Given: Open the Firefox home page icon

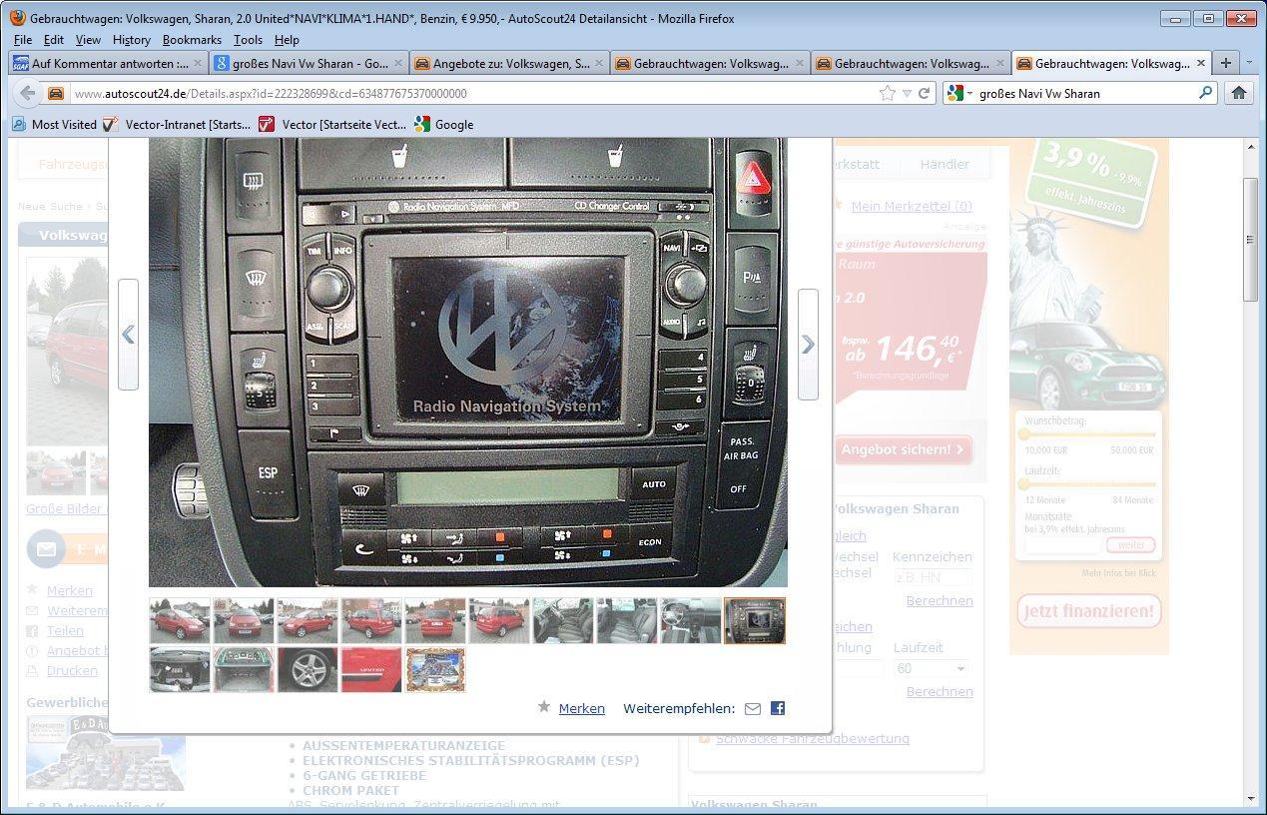Looking at the screenshot, I should tap(1239, 93).
